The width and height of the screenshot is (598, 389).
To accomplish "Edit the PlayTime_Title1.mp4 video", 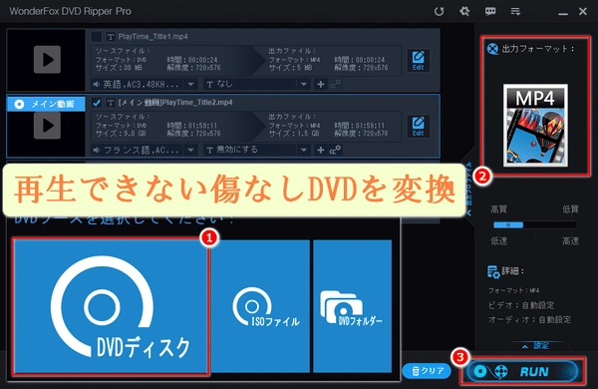I will (419, 60).
